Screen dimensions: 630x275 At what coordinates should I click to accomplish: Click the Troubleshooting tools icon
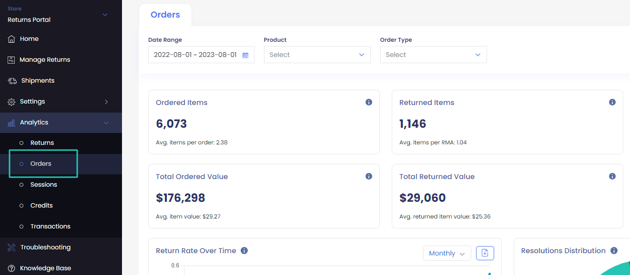tap(11, 247)
